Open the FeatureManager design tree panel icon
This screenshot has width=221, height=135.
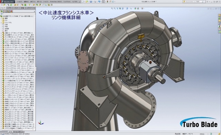pyautogui.click(x=1, y=11)
